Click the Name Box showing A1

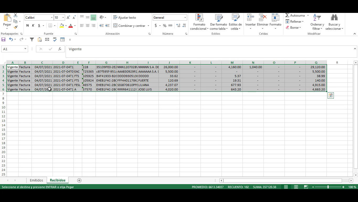click(15, 49)
